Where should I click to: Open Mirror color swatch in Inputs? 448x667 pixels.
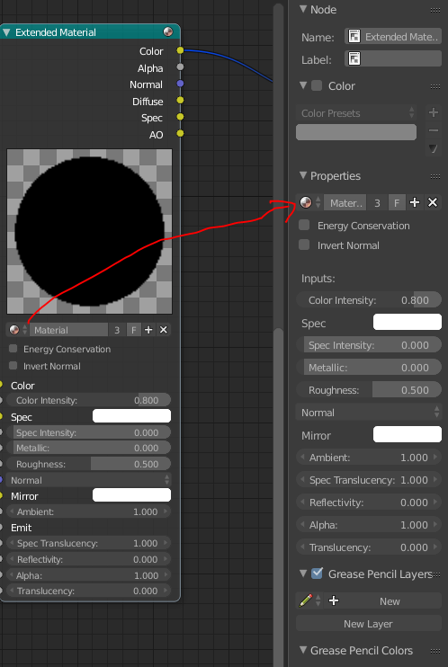(408, 434)
